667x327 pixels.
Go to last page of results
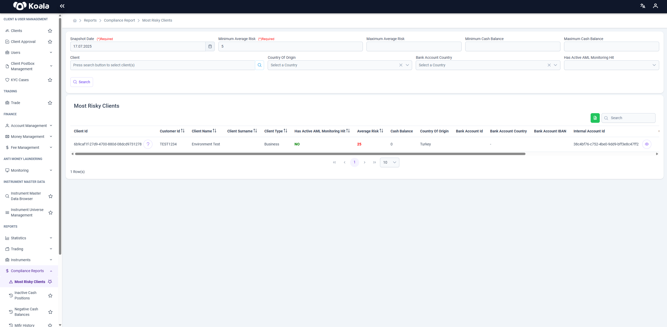[x=375, y=162]
